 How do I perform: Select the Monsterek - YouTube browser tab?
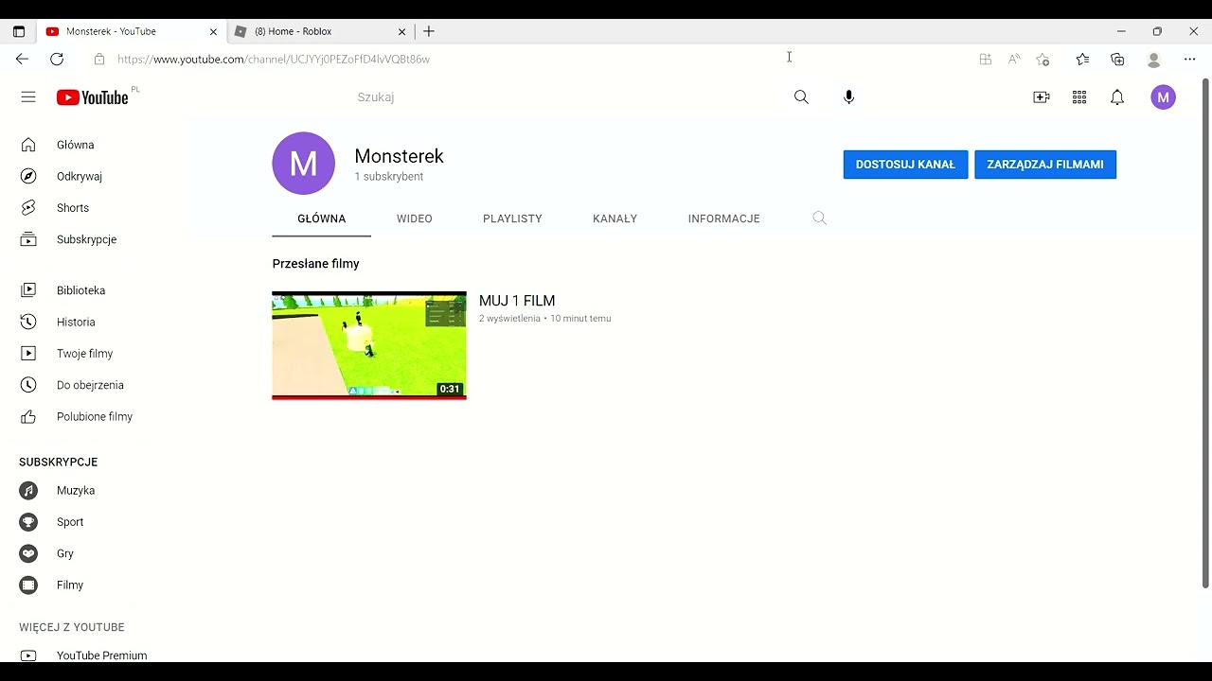[132, 31]
